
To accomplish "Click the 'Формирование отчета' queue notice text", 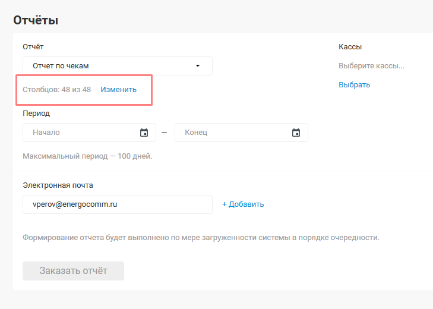I will point(201,237).
